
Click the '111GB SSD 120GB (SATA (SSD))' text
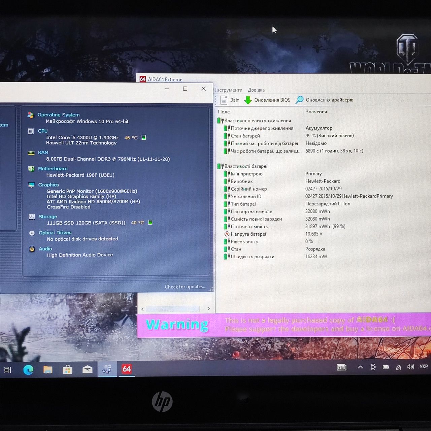click(86, 223)
